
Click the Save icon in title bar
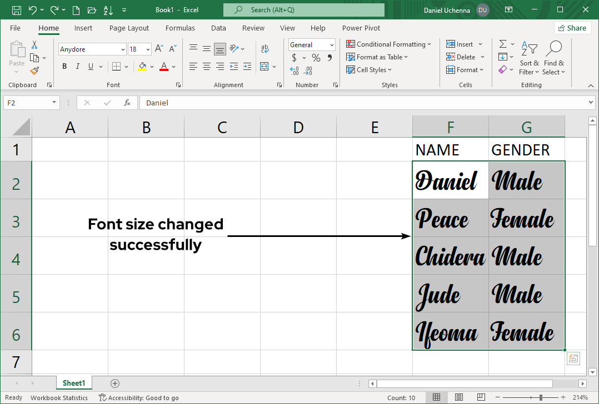point(16,10)
